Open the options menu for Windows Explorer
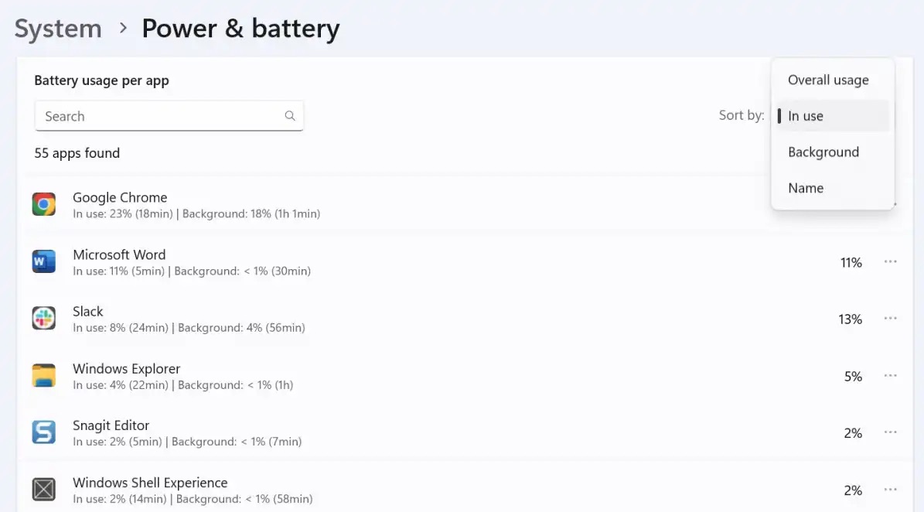 click(890, 376)
